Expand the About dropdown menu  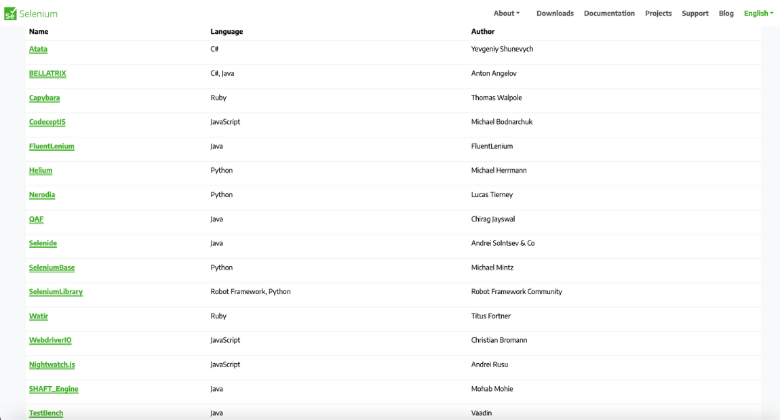pos(506,14)
